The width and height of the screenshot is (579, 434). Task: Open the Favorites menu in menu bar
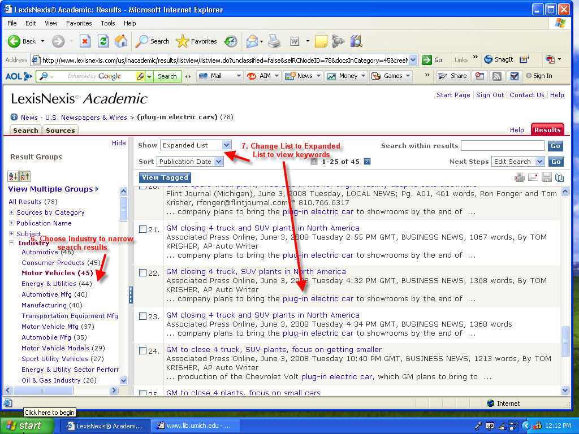79,23
